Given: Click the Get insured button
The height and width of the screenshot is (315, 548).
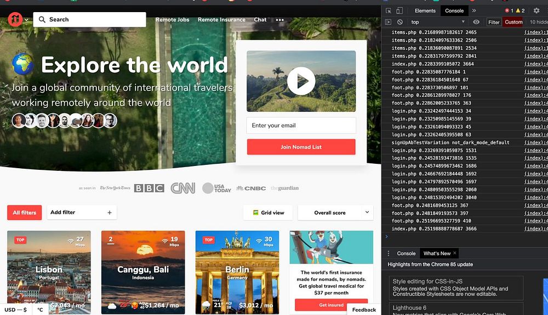Looking at the screenshot, I should (x=332, y=305).
